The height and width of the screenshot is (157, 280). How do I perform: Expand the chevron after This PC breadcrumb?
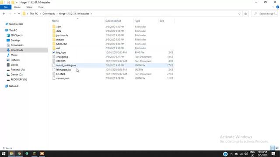(40, 14)
